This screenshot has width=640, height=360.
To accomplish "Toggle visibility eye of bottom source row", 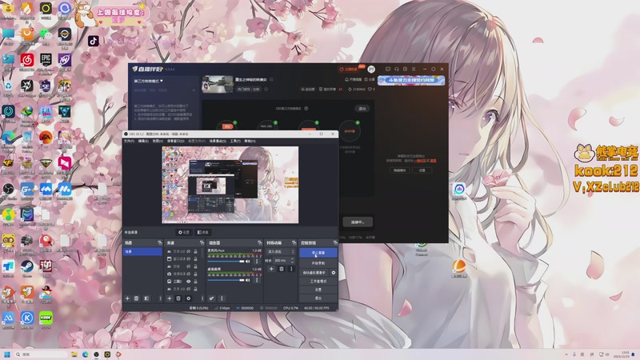I will (189, 289).
